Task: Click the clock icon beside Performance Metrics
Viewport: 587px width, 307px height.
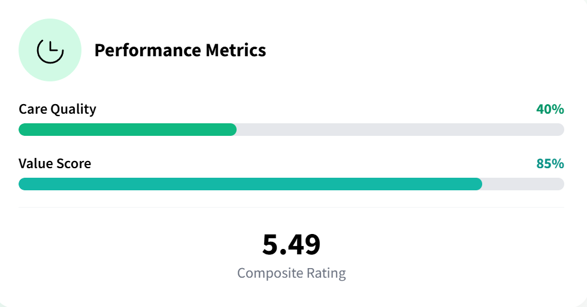Action: tap(50, 50)
